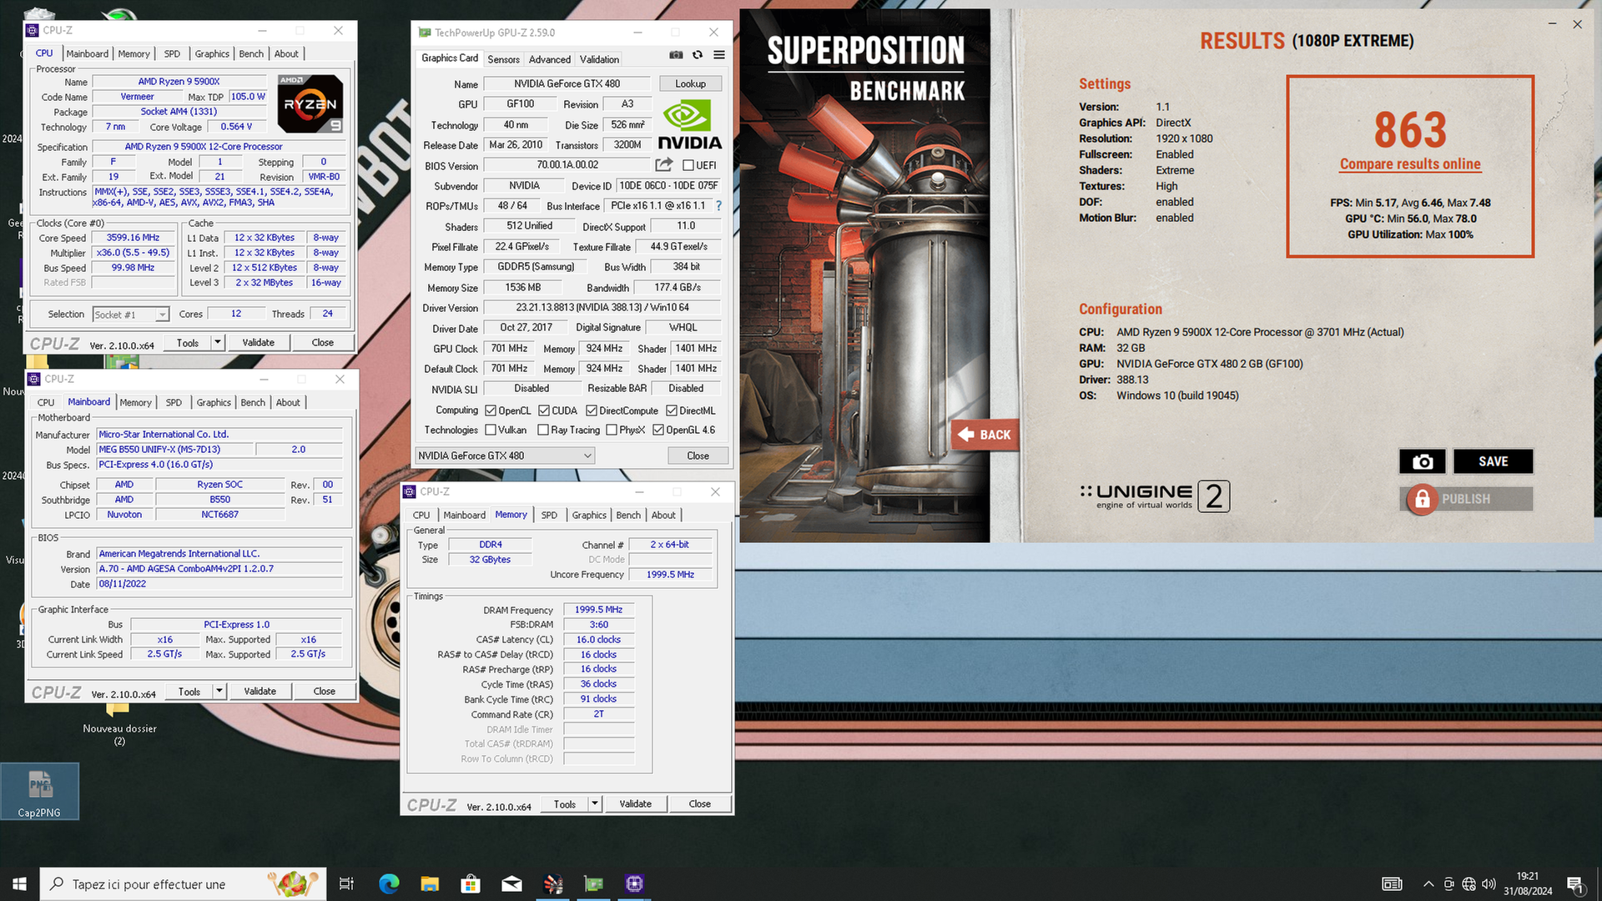Click the Superposition screenshot camera button
This screenshot has height=901, width=1602.
(1423, 461)
